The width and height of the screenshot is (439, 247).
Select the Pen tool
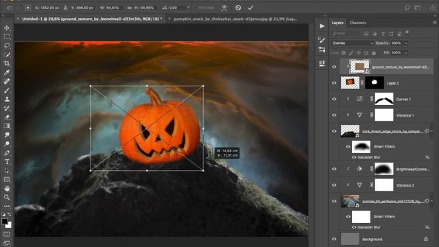7,153
